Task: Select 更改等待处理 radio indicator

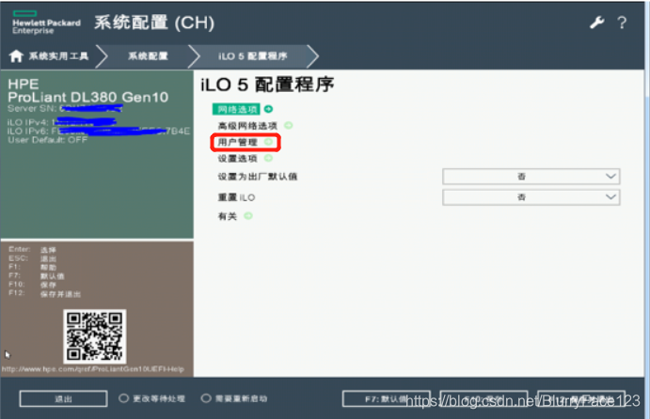Action: click(x=123, y=398)
